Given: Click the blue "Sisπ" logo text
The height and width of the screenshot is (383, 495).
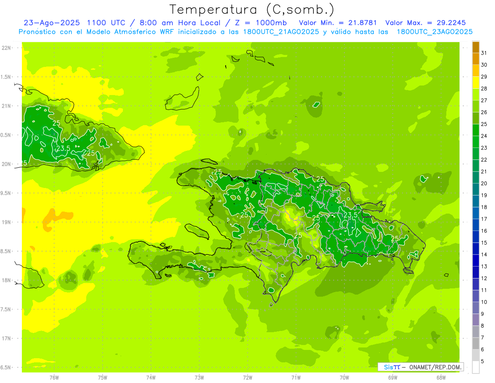Looking at the screenshot, I should coord(392,367).
